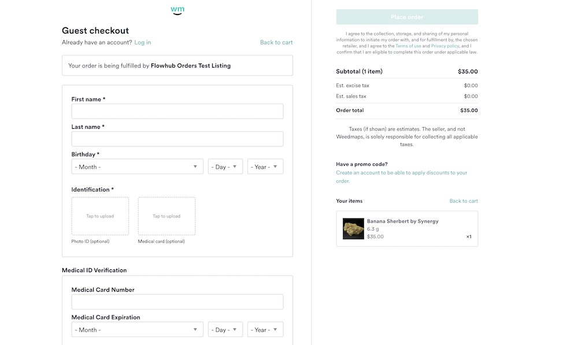Screen dimensions: 578x345
Task: Click Back to cart above Your items
Action: [464, 201]
